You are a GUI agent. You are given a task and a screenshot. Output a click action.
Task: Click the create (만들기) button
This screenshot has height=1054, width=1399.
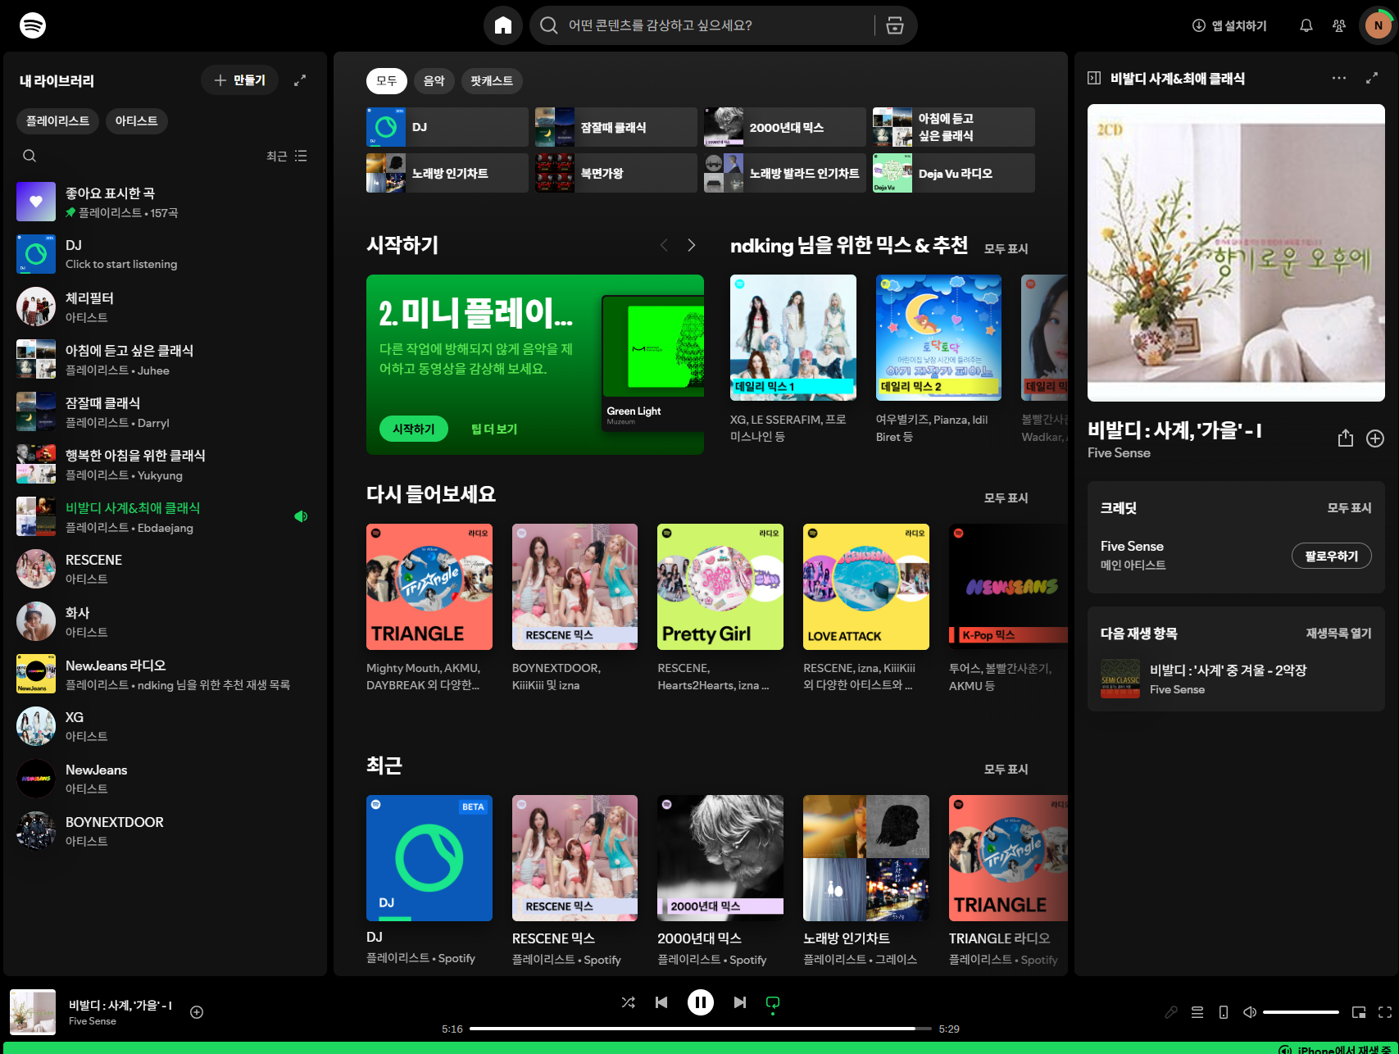point(239,80)
